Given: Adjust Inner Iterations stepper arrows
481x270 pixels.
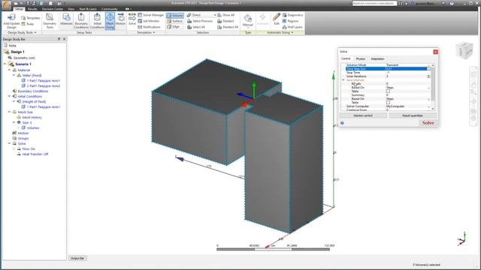Looking at the screenshot, I should pos(429,76).
